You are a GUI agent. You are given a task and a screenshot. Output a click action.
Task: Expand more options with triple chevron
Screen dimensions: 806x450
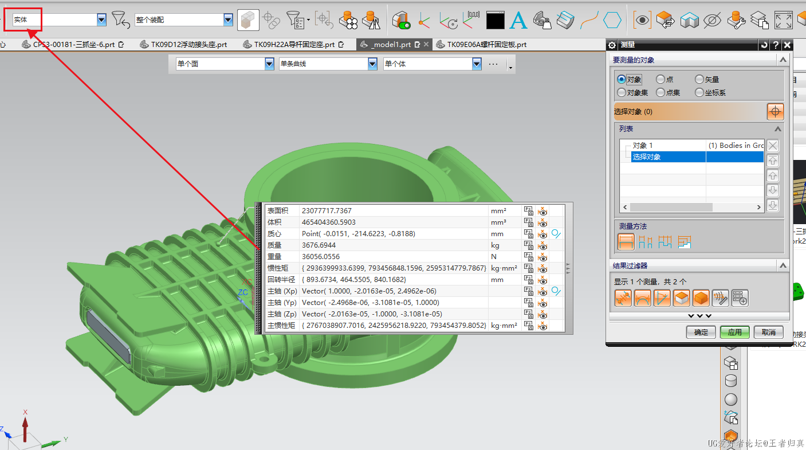pyautogui.click(x=699, y=316)
